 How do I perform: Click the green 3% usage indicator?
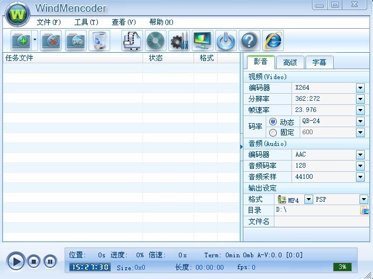pyautogui.click(x=343, y=267)
